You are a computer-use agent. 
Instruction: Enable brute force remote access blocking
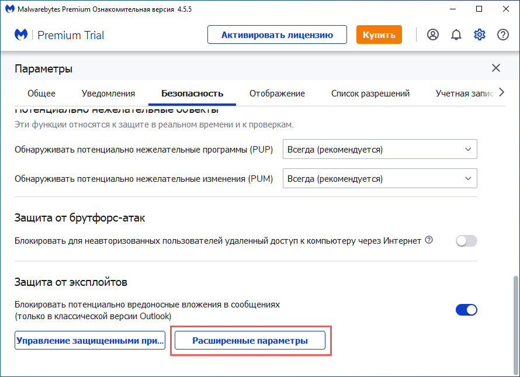[x=466, y=241]
